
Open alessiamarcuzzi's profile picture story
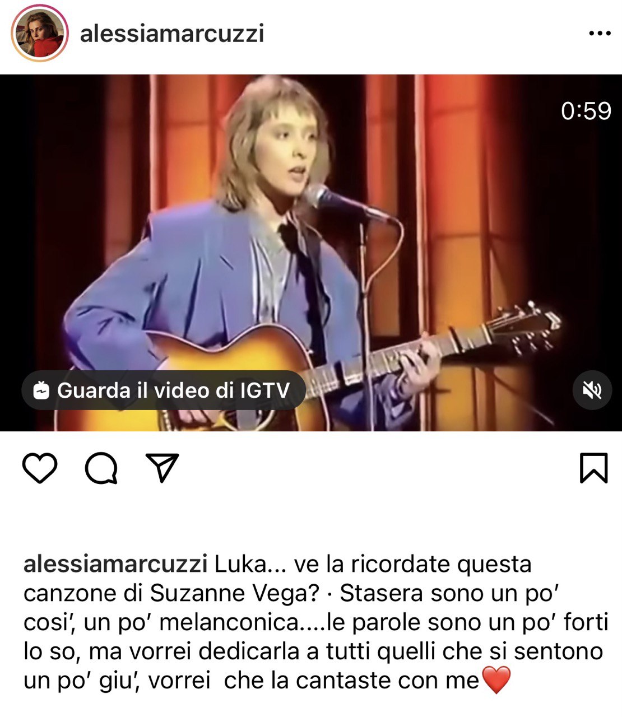click(39, 33)
